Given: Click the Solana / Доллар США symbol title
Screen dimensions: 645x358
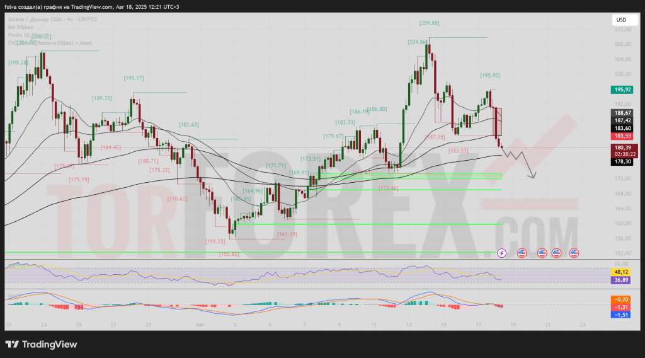Looking at the screenshot, I should tap(52, 20).
